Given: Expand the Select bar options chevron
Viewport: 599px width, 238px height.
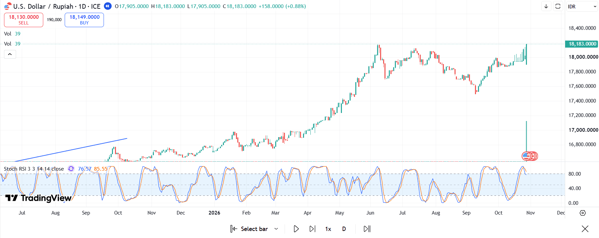Looking at the screenshot, I should (x=276, y=229).
